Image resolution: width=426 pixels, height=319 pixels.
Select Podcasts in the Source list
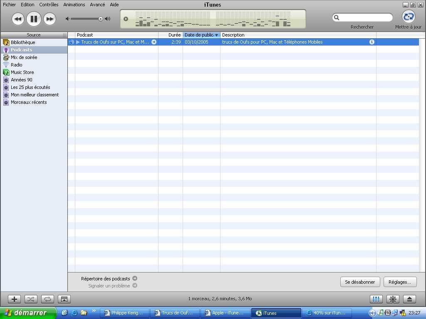[x=34, y=50]
